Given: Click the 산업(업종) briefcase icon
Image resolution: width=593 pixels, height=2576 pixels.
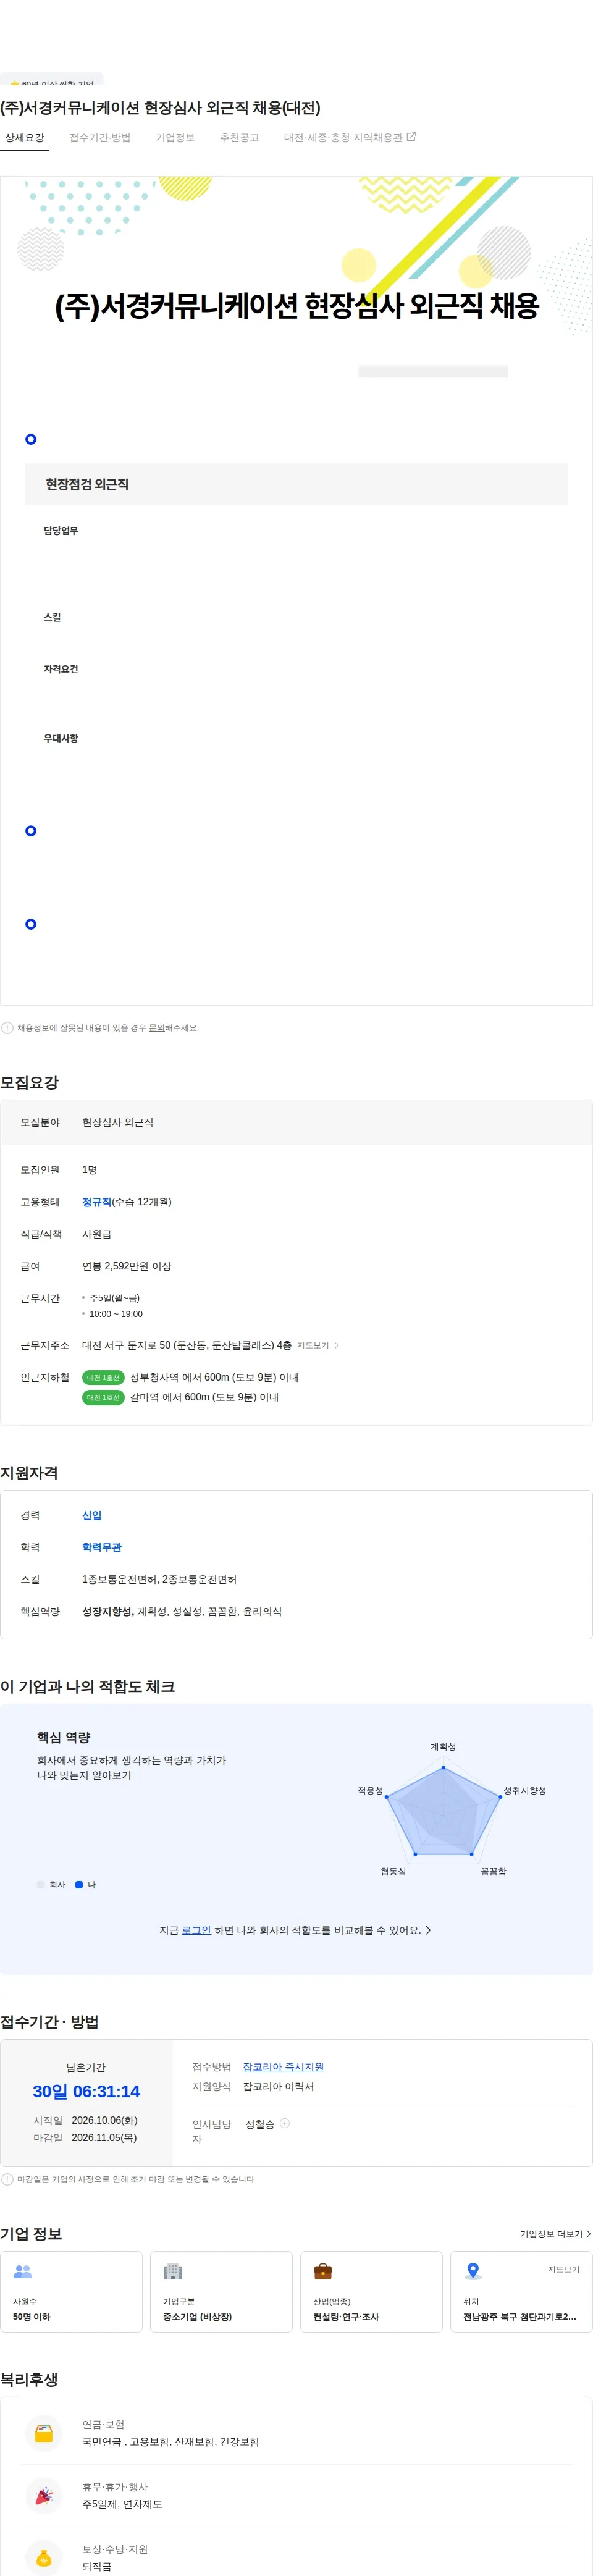Looking at the screenshot, I should pos(323,2271).
